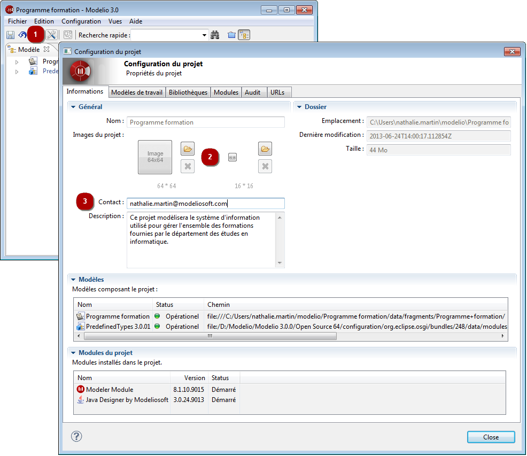
Task: Open project configuration wrench tool icon
Action: [51, 35]
